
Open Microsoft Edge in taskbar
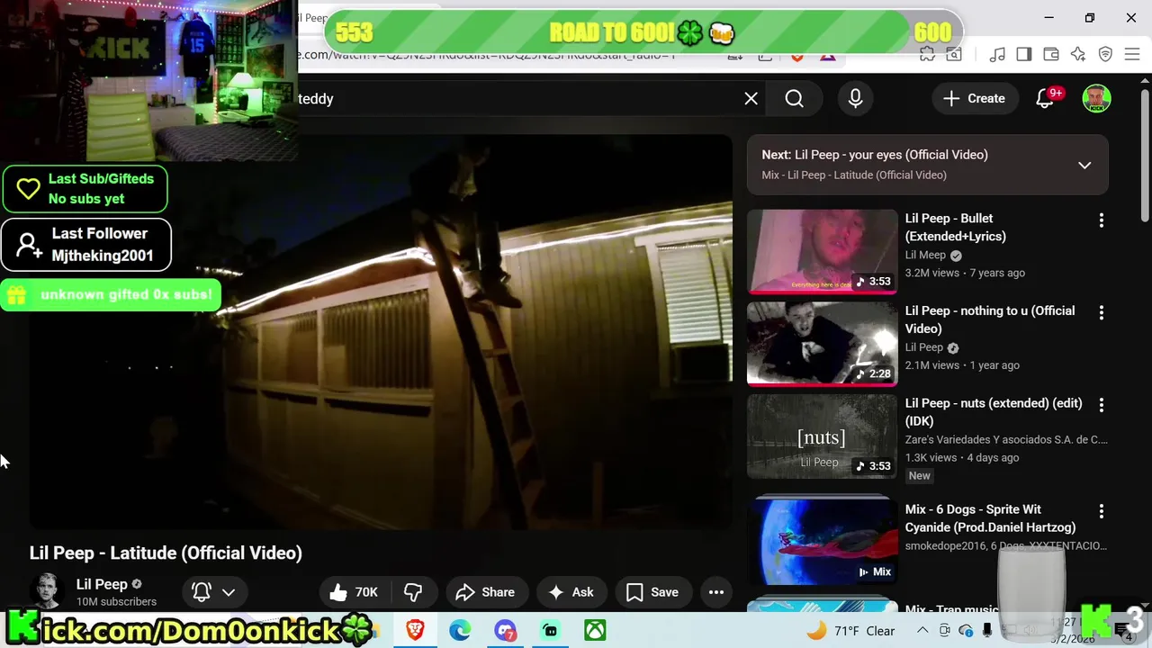[x=460, y=630]
